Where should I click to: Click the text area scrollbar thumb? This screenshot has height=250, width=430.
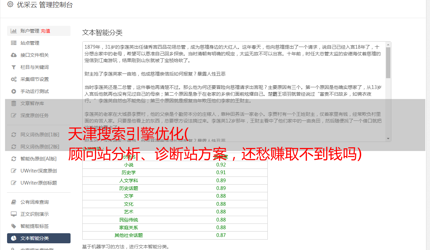(388, 63)
